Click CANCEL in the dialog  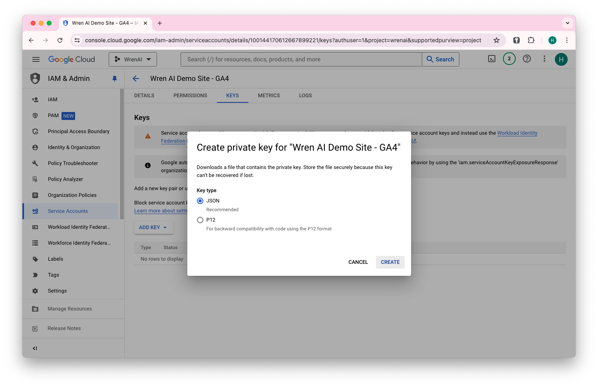(x=358, y=262)
